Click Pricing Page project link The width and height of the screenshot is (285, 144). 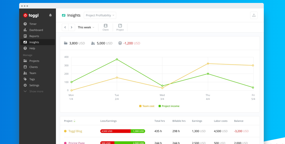[77, 143]
